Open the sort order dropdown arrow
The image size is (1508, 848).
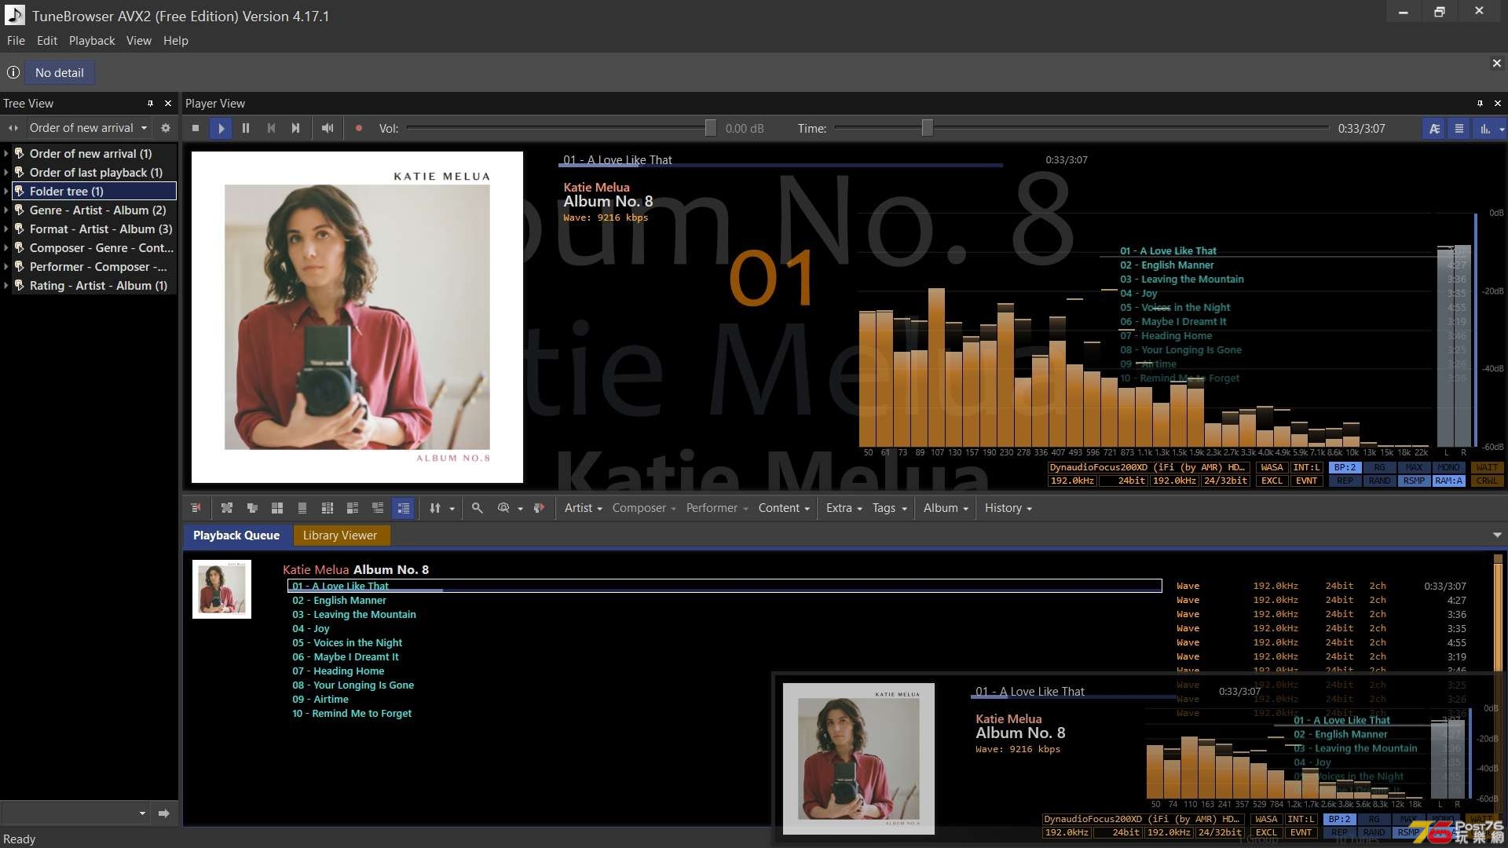pos(452,509)
